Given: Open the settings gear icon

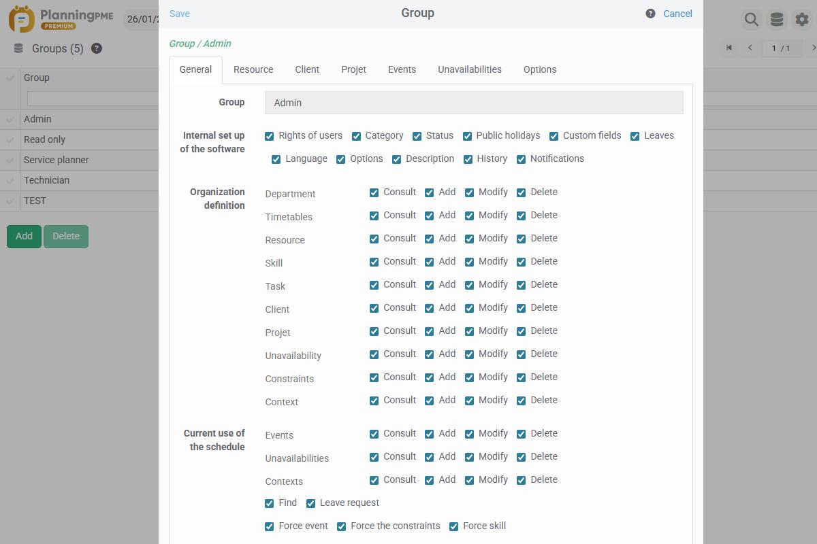Looking at the screenshot, I should click(802, 20).
